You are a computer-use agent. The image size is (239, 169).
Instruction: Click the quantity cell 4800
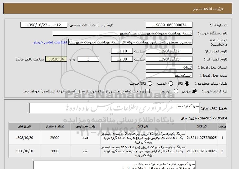[55, 151]
